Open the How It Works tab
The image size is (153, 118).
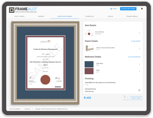[x=19, y=16]
